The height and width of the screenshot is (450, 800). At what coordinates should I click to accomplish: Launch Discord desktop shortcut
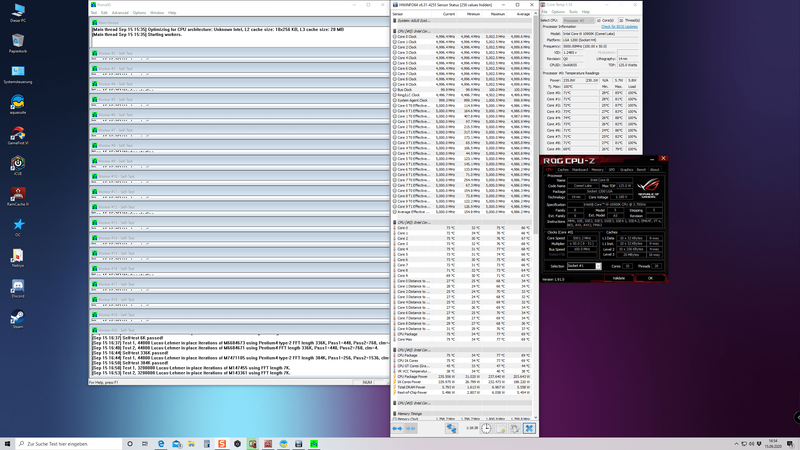pos(18,288)
